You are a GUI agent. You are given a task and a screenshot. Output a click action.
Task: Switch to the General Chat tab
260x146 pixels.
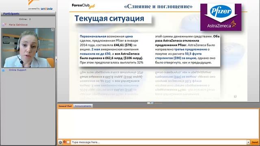[x=65, y=106]
